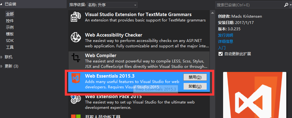292x118 pixels.
Task: Select the 开发人员分析工具 entry title
Action: (103, 117)
